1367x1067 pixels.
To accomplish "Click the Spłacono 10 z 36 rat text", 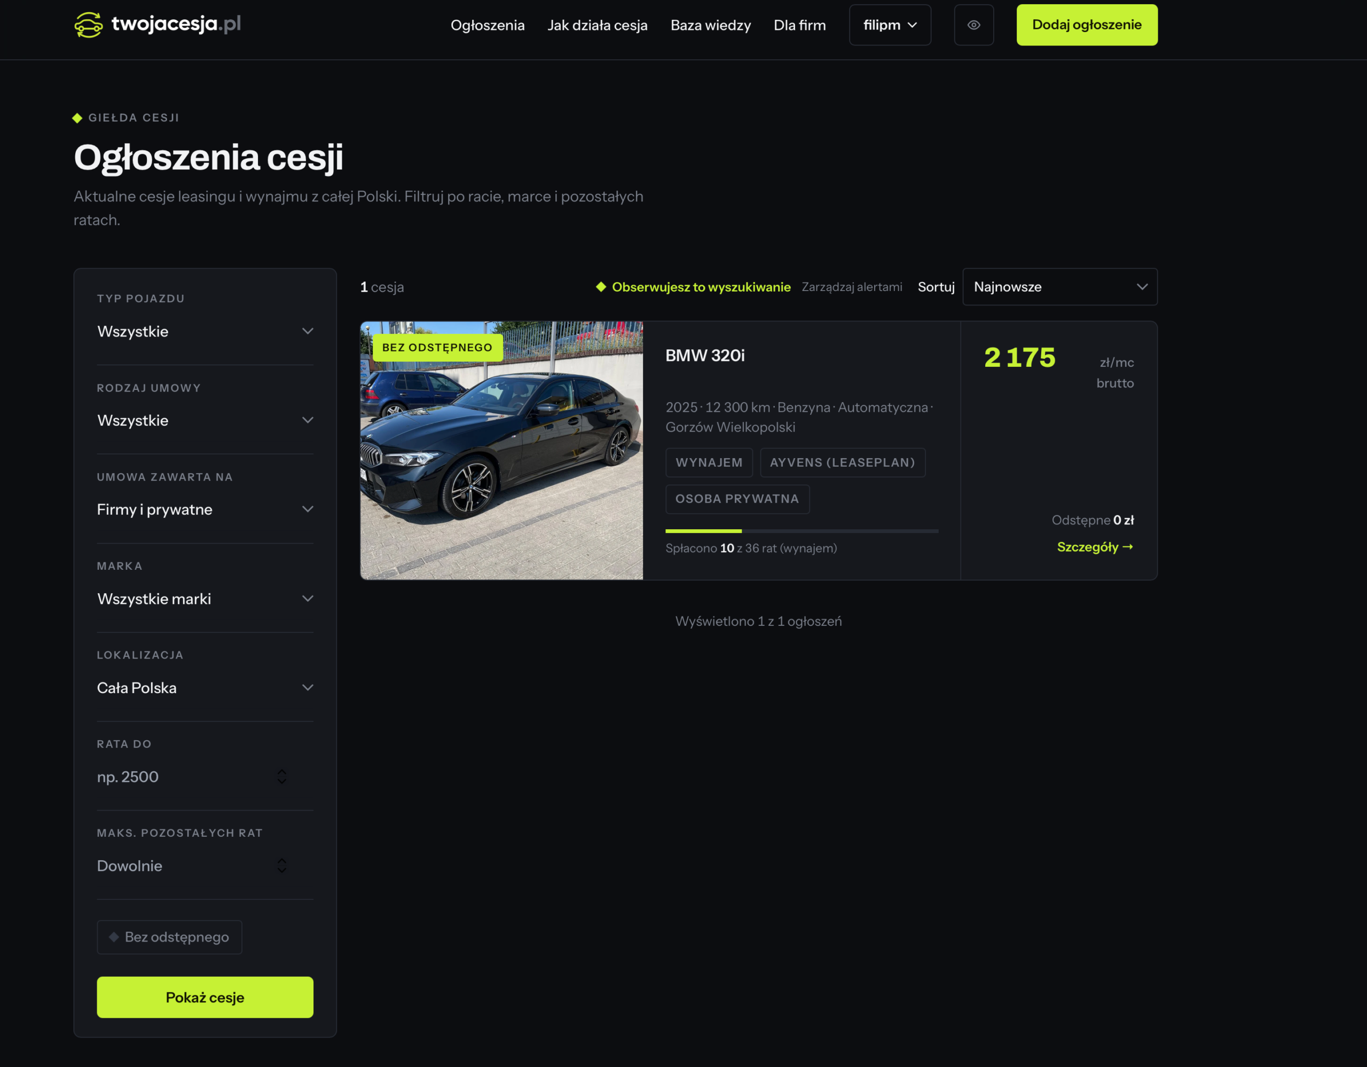I will click(750, 548).
